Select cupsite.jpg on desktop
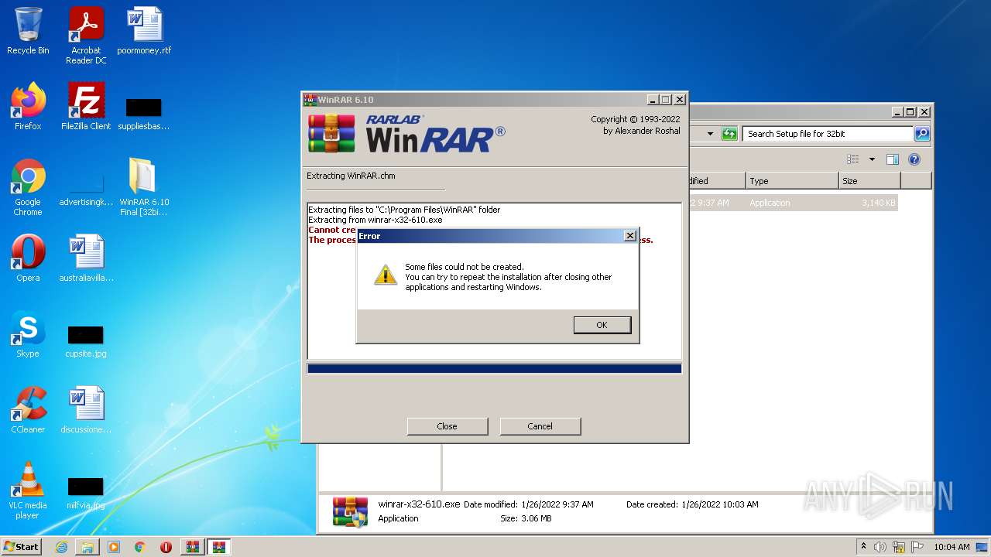 [86, 341]
